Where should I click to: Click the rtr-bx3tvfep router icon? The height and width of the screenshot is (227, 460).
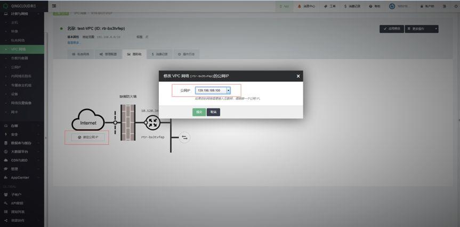point(153,122)
